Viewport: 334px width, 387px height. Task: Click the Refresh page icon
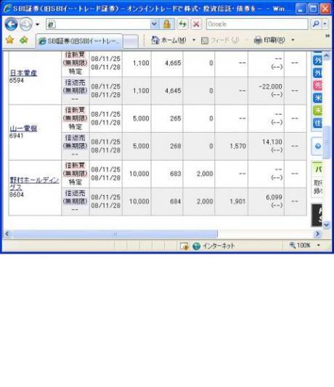coord(182,24)
